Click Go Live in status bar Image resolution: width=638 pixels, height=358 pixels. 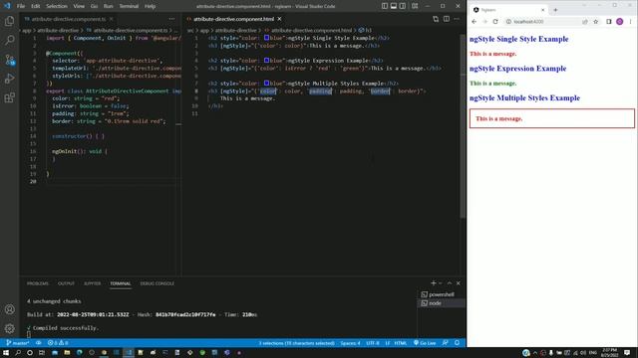425,343
